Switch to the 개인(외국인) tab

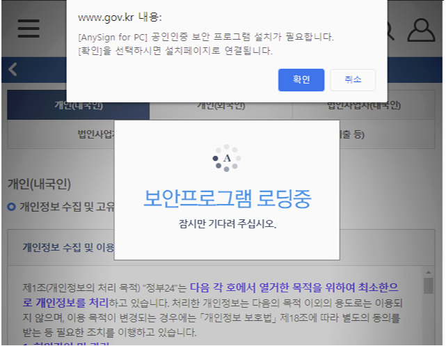(x=221, y=106)
